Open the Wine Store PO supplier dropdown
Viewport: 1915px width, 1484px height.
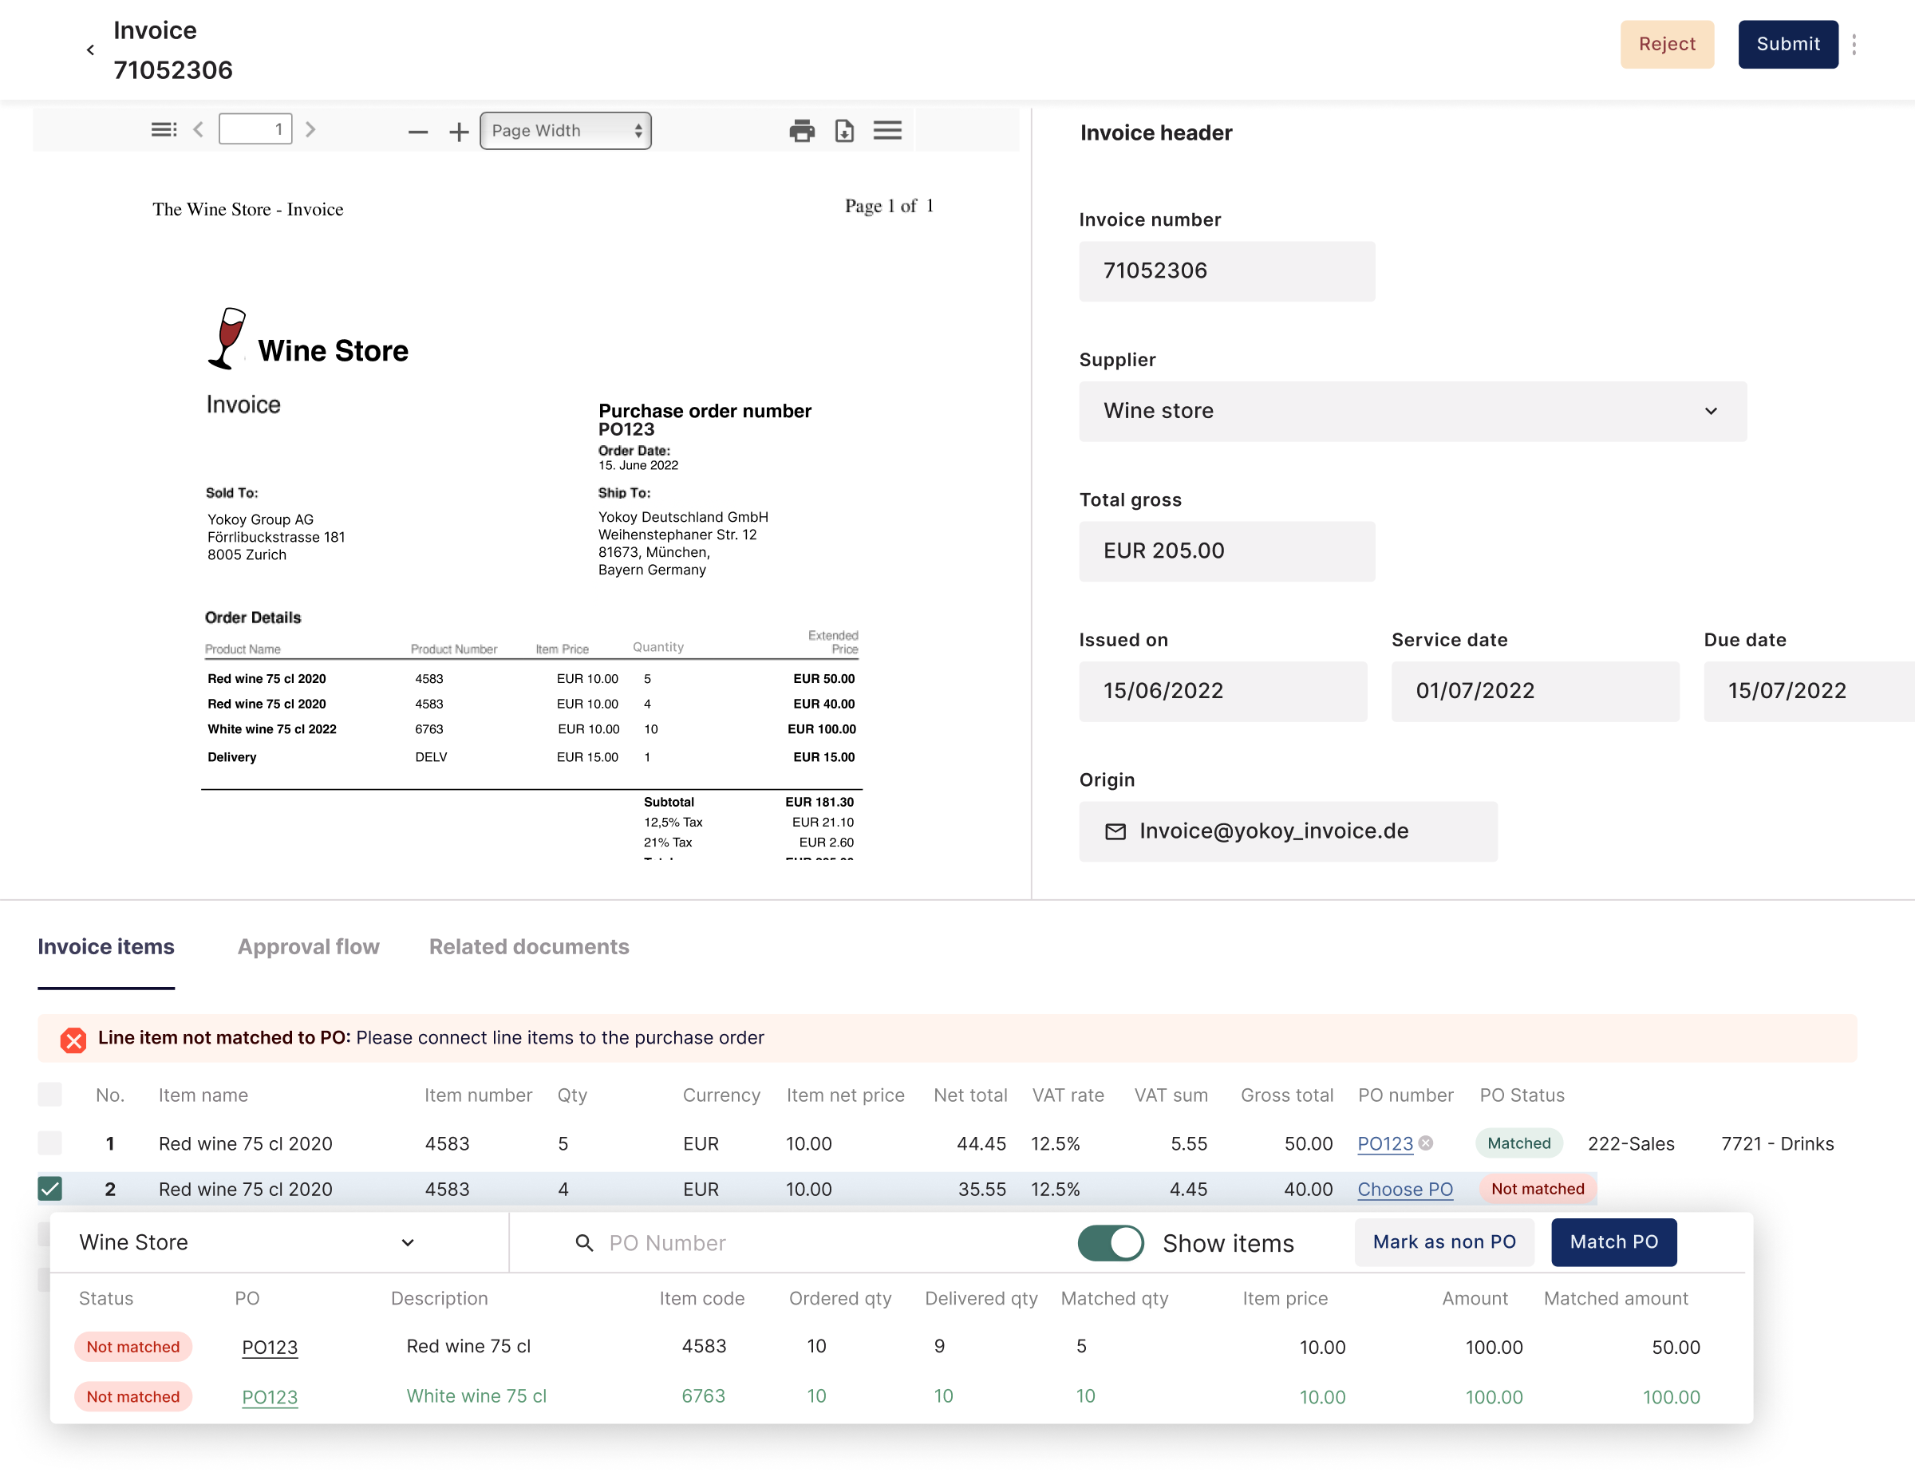pyautogui.click(x=247, y=1243)
